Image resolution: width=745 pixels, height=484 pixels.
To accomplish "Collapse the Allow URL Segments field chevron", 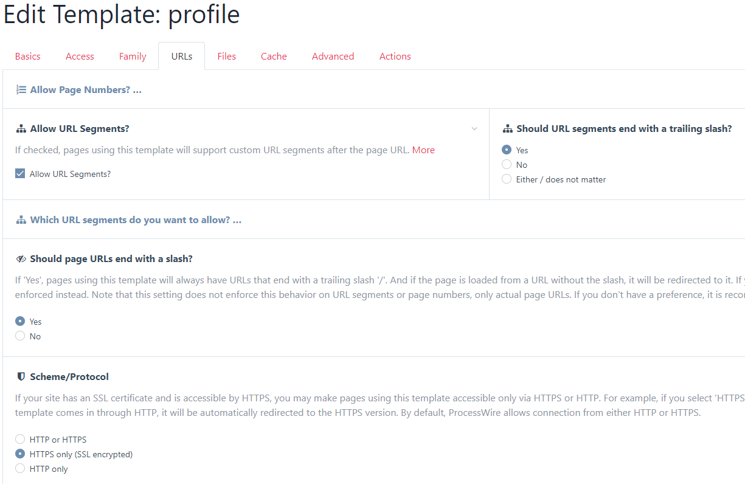I will coord(474,129).
